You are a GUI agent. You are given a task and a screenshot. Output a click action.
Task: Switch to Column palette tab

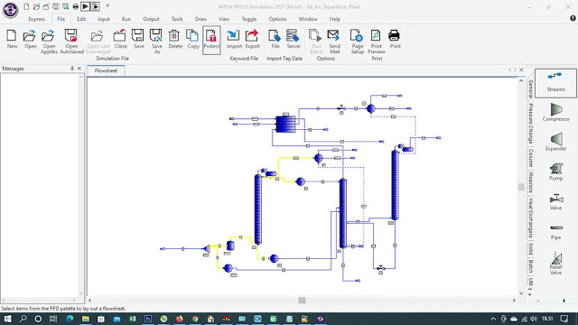point(530,158)
